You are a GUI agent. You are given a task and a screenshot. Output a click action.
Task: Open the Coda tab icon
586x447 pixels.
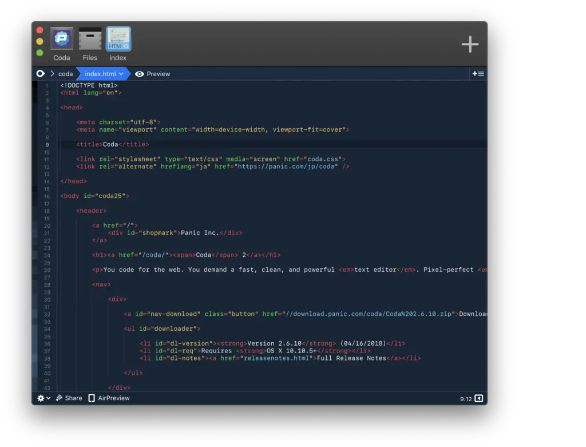point(62,38)
